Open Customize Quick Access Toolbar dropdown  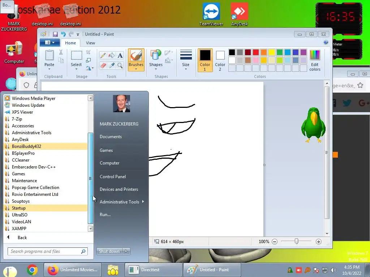click(78, 34)
